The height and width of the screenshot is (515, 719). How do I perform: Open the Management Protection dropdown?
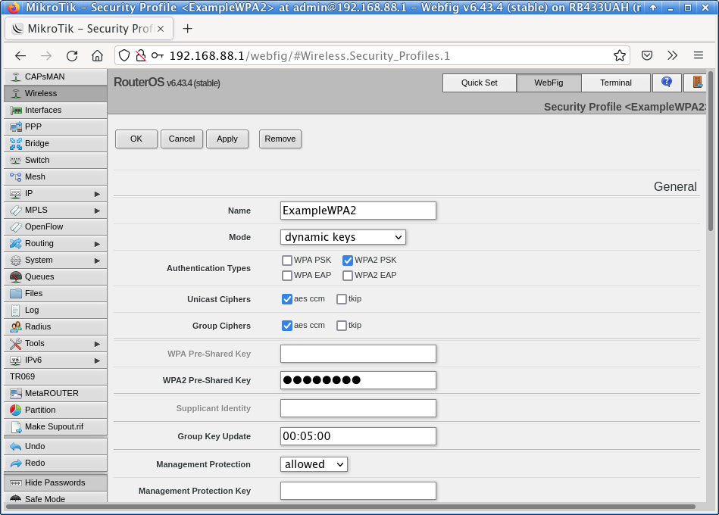tap(314, 464)
